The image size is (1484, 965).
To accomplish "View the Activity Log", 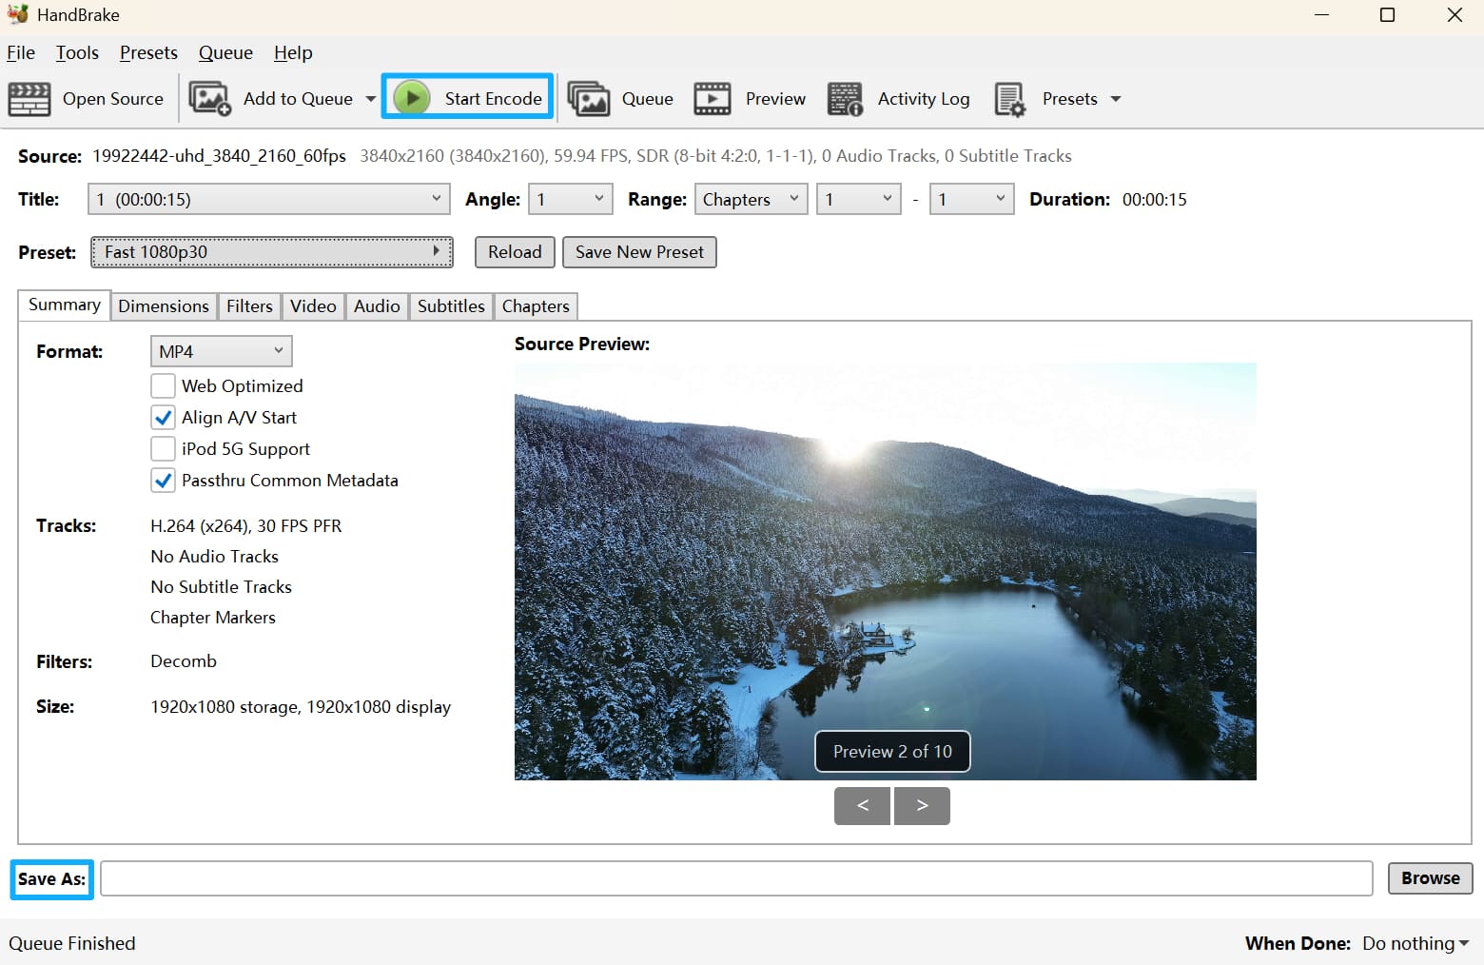I will (898, 98).
